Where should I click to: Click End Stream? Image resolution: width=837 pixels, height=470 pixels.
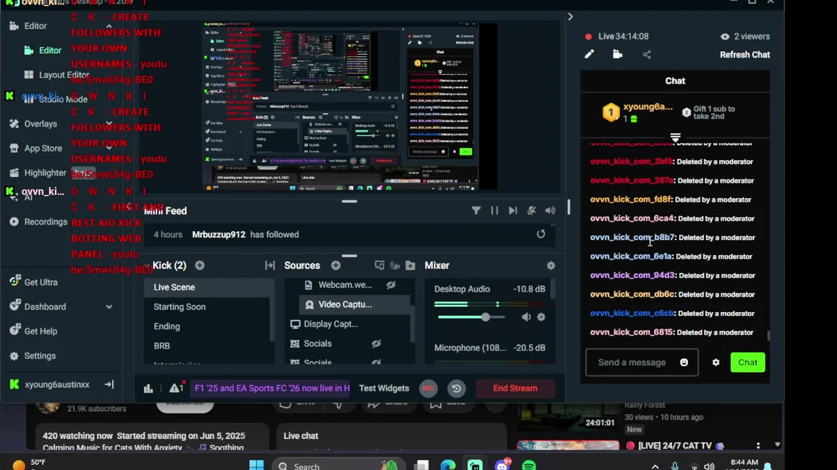pyautogui.click(x=515, y=388)
